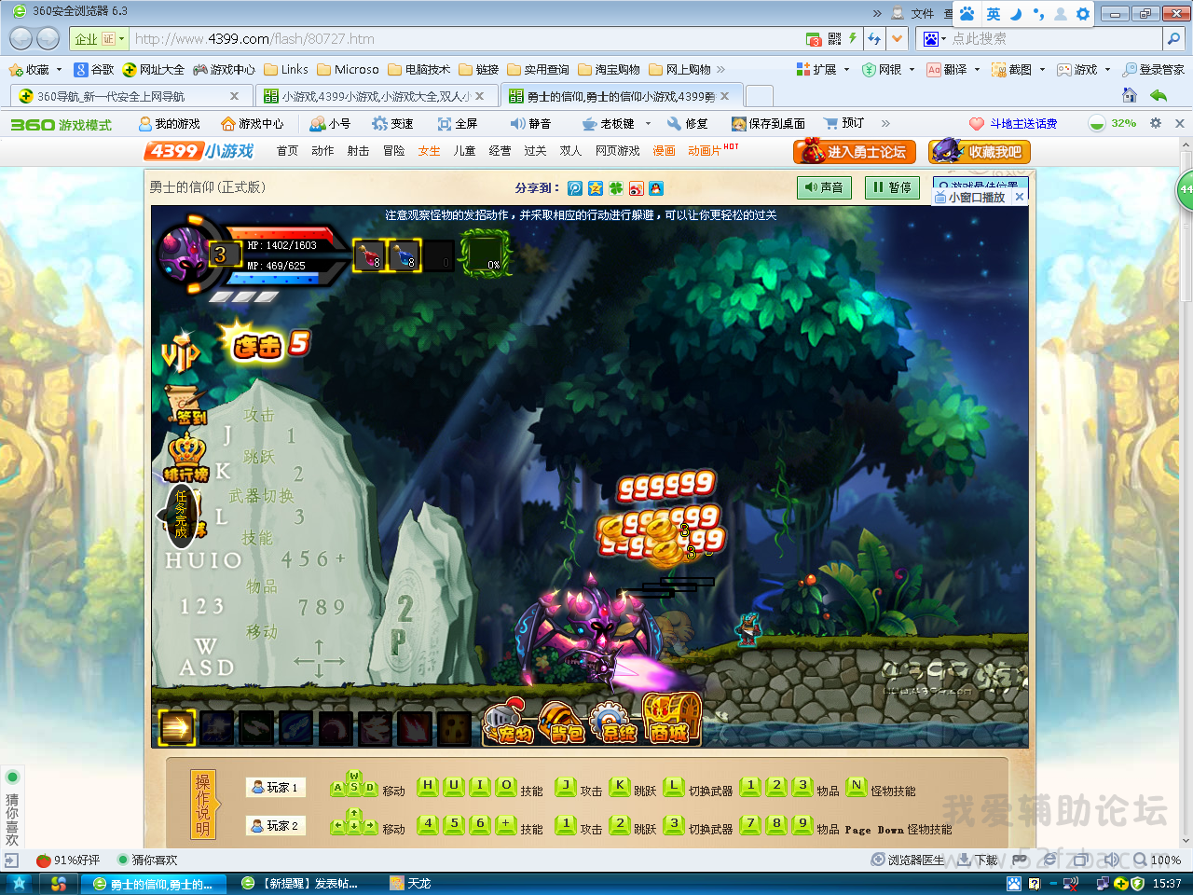The height and width of the screenshot is (895, 1193).
Task: Use the blue MP potion slot
Action: [x=405, y=255]
